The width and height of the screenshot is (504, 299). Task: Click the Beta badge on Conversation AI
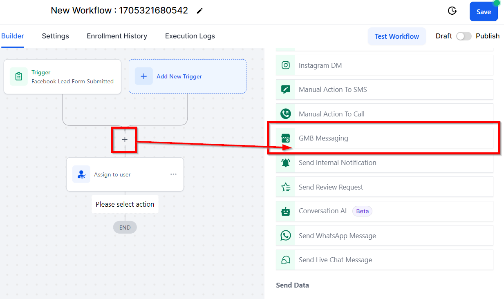362,211
